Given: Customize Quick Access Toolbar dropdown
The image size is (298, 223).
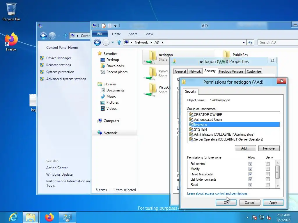Looking at the screenshot, I should pyautogui.click(x=115, y=26).
